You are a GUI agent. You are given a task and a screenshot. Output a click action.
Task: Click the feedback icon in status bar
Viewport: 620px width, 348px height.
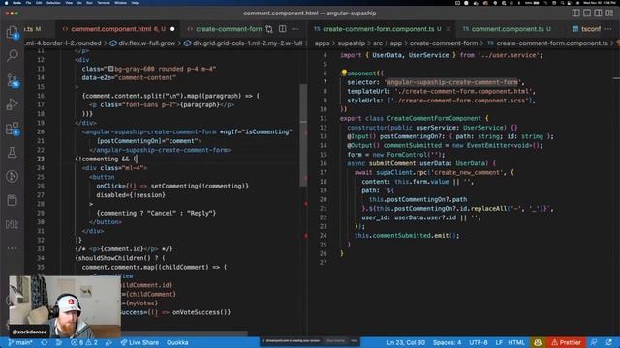point(594,342)
